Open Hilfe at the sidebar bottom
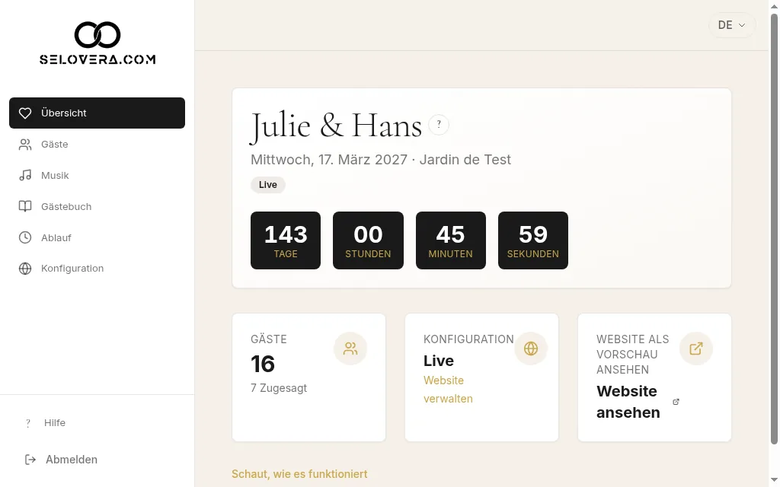Screen dimensions: 780x487 click(x=97, y=423)
